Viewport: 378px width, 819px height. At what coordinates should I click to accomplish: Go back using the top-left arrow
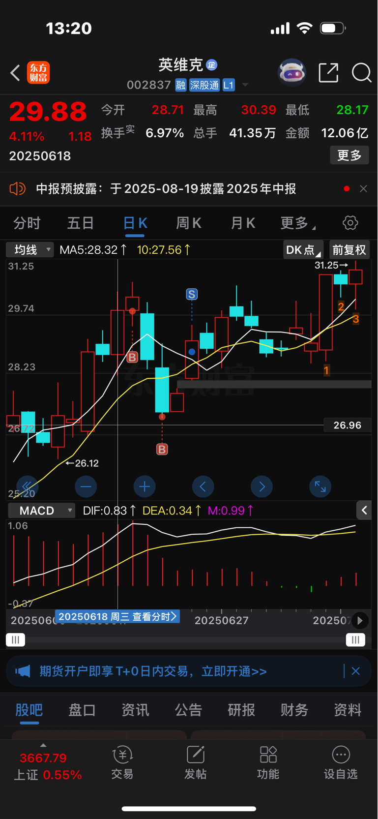coord(15,73)
